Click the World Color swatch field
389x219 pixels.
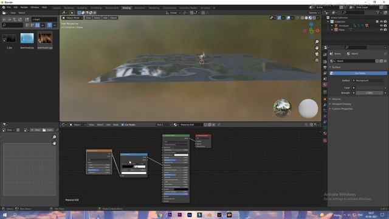(x=369, y=88)
